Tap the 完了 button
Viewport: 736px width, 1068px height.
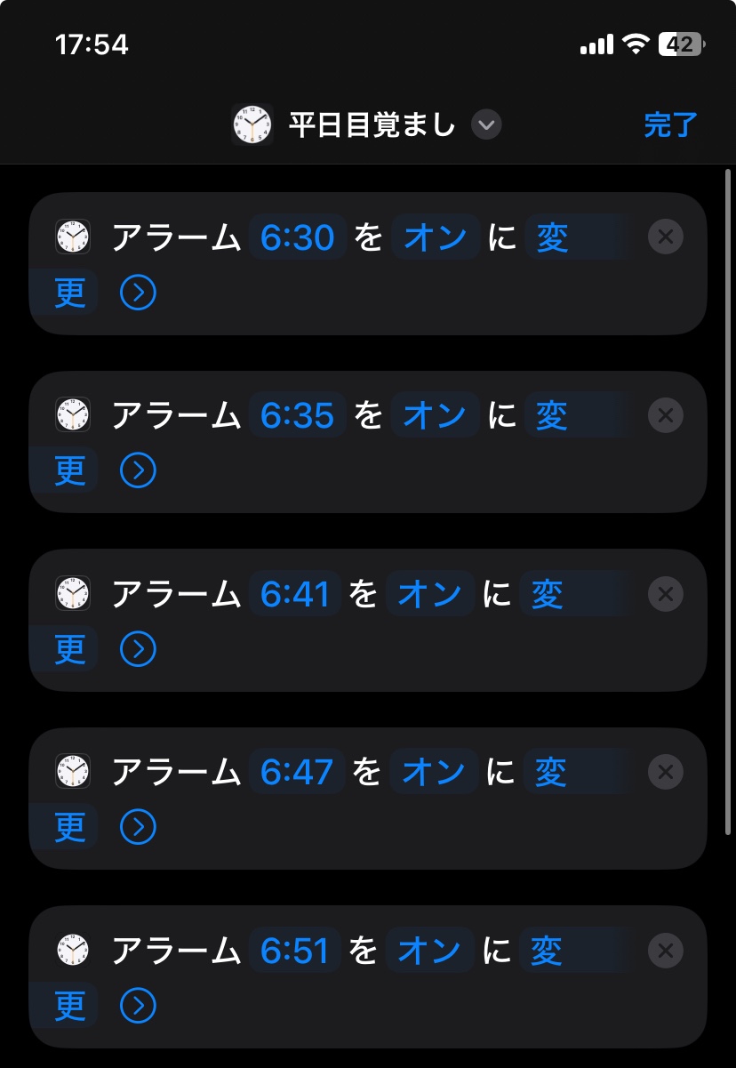(x=670, y=125)
